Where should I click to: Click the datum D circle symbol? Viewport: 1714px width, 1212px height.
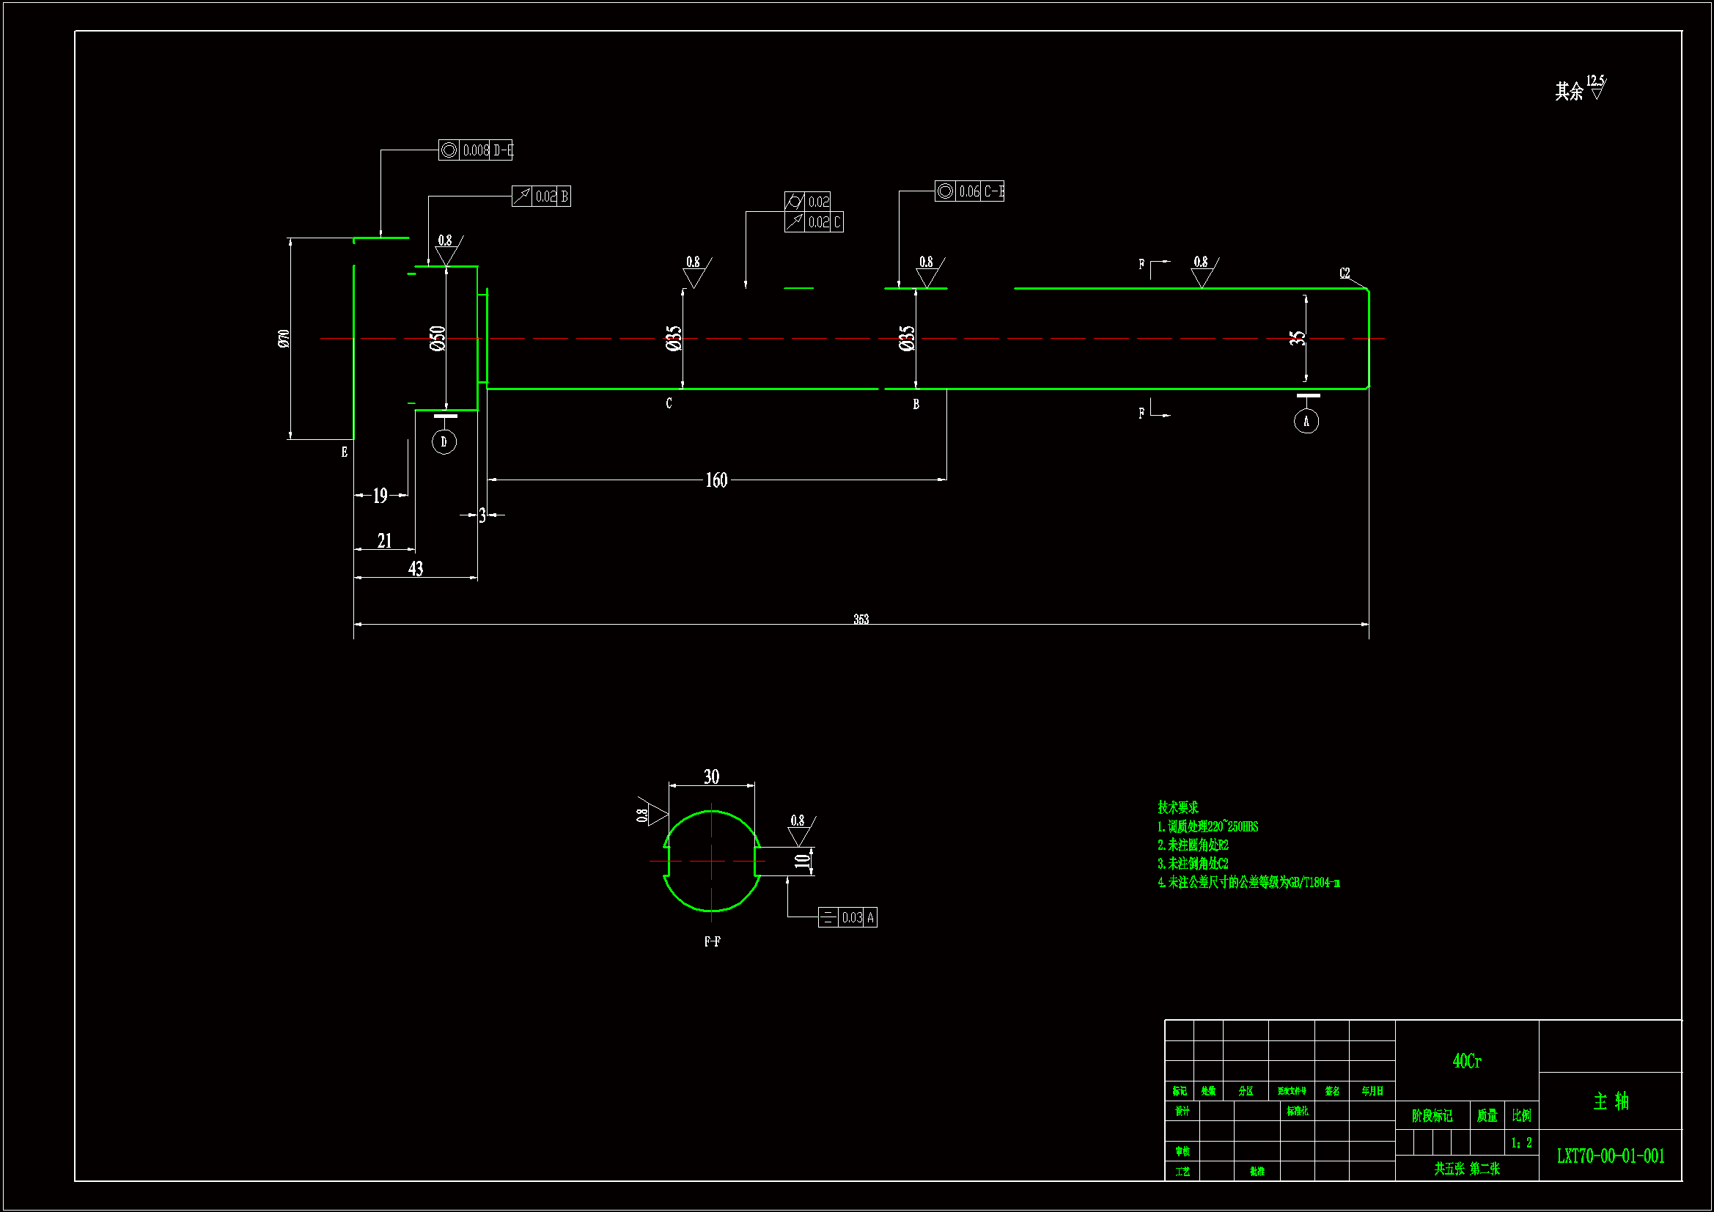pos(444,441)
